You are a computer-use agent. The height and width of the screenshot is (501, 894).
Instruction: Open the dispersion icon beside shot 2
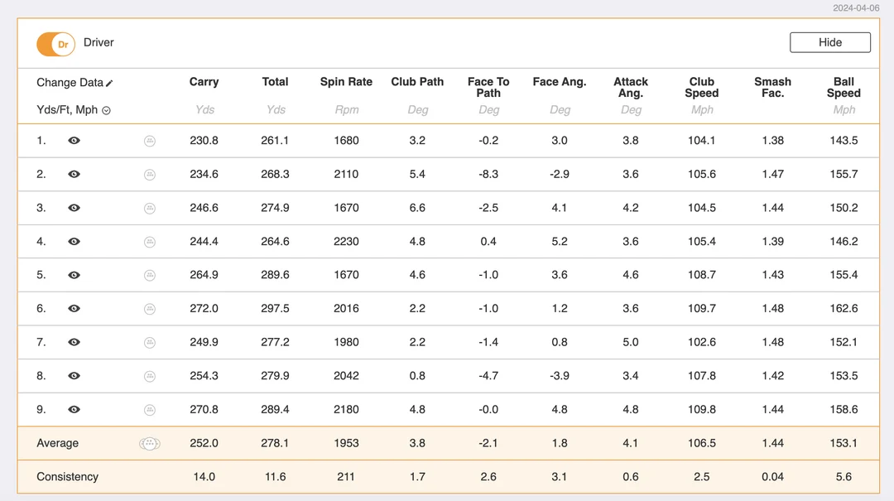150,174
